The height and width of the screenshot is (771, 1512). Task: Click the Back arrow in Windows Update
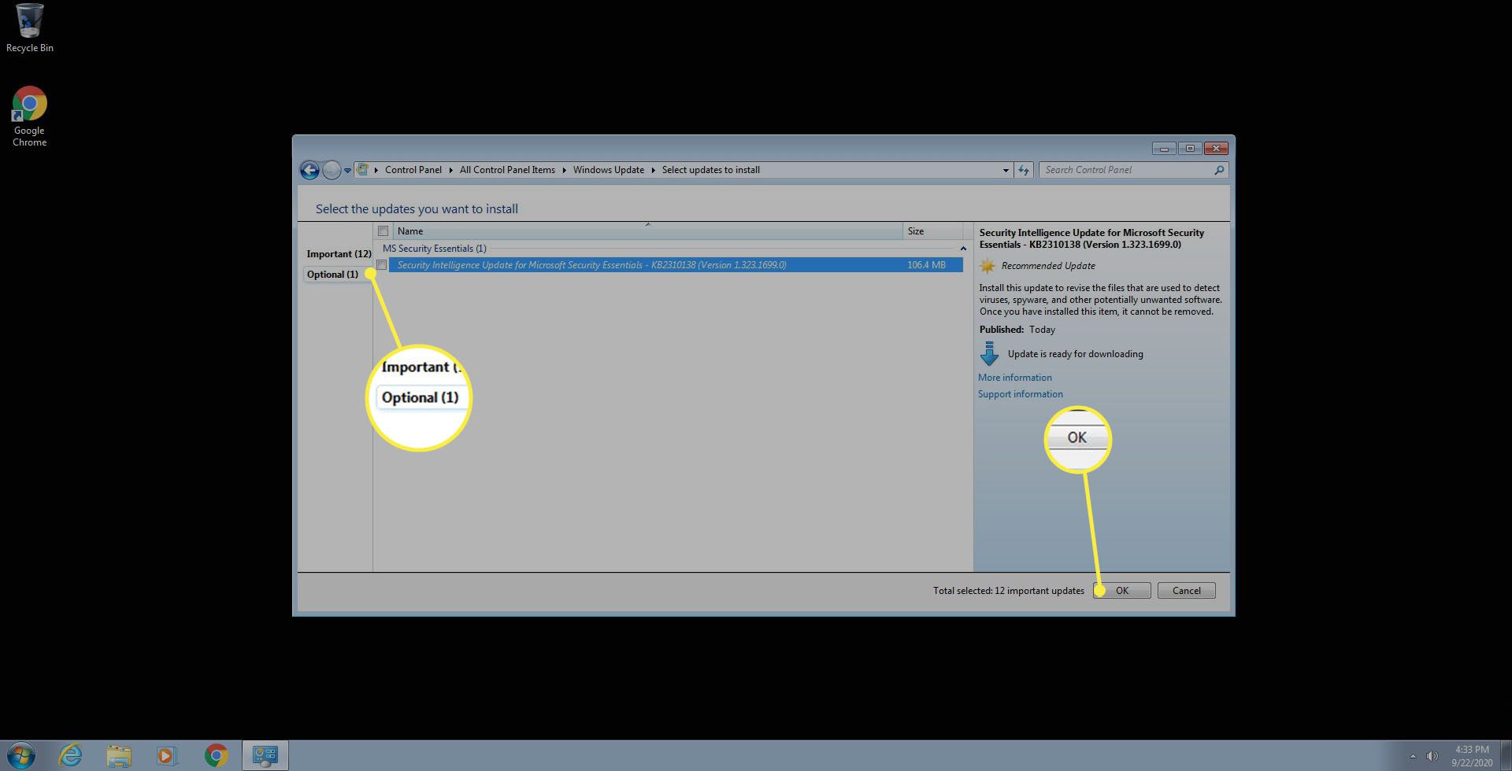click(309, 170)
